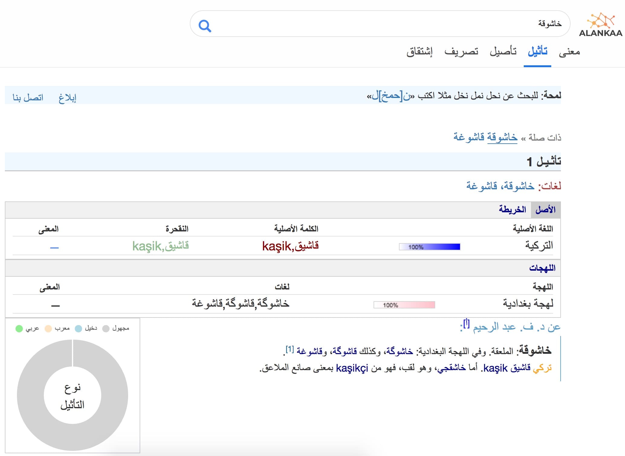Click the search field containing خاشوقة
Image resolution: width=625 pixels, height=456 pixels.
click(x=380, y=24)
